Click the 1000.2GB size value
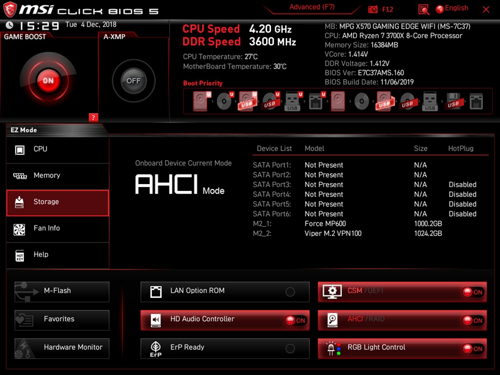 point(428,223)
